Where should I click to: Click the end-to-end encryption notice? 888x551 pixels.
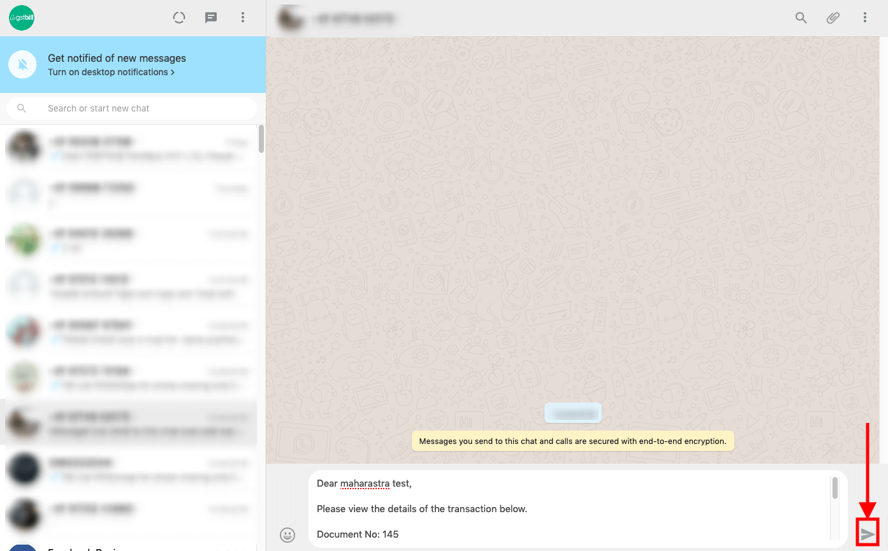[x=572, y=441]
